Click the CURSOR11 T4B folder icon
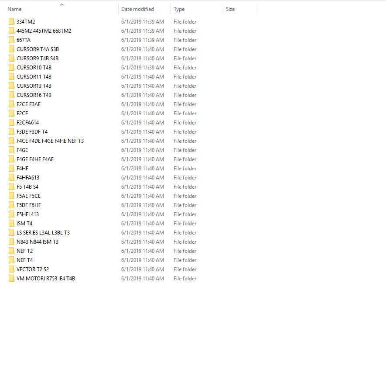386x369 pixels. [11, 77]
